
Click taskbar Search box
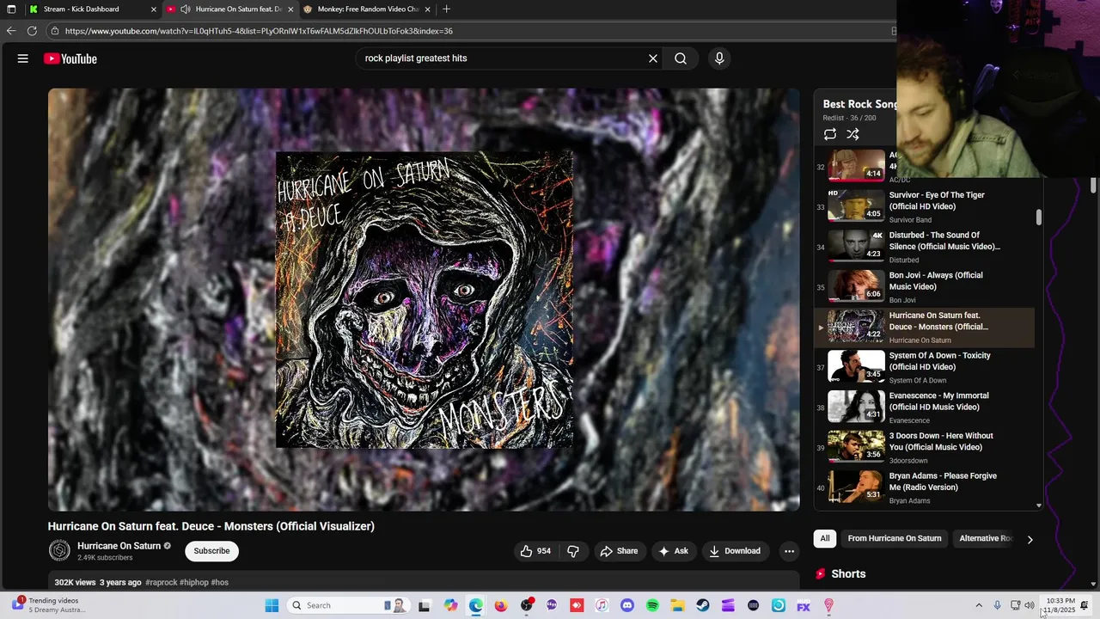click(348, 605)
